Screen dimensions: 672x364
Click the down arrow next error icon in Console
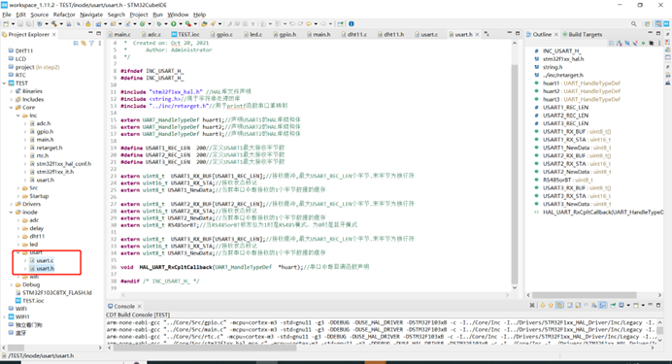(x=543, y=306)
